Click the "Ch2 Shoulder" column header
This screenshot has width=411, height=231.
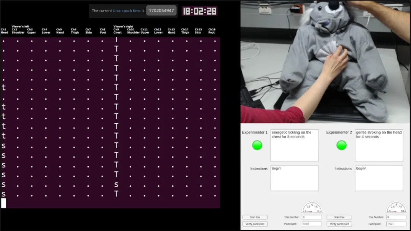pos(18,31)
